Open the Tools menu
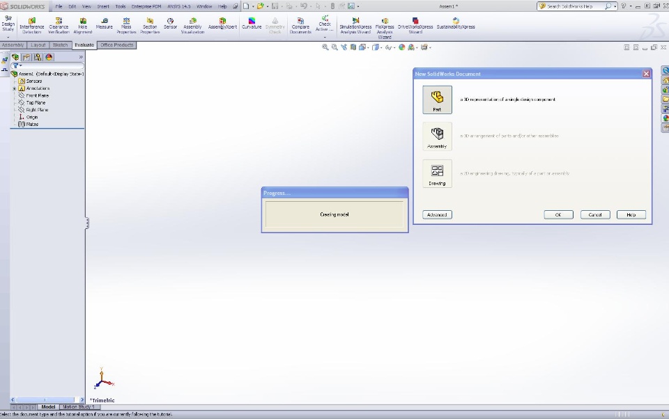Screen dimensions: 669x419 click(121, 6)
